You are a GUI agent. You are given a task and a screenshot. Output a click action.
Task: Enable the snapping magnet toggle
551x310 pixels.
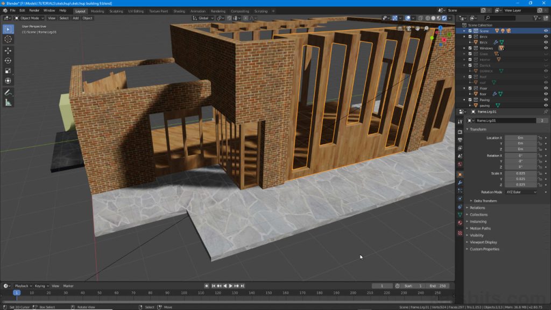click(x=219, y=18)
